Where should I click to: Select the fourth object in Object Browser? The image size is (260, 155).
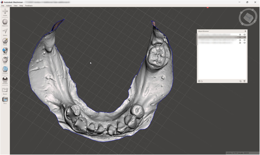pyautogui.click(x=222, y=43)
